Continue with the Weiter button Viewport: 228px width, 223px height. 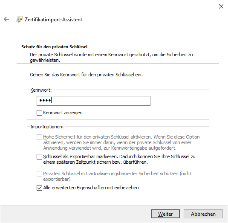pyautogui.click(x=165, y=214)
